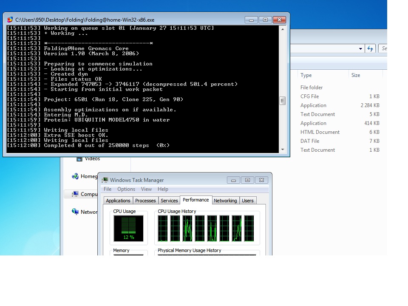Click the CPU Usage 12 % gauge
This screenshot has width=408, height=306.
(128, 229)
